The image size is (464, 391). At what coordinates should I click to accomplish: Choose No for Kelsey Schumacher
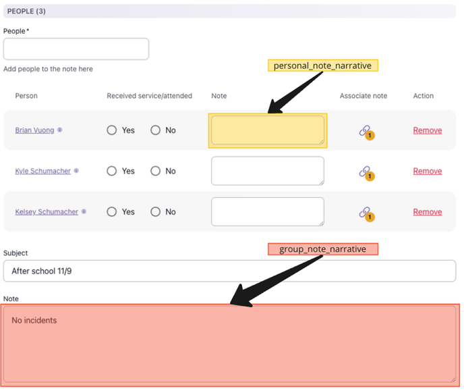tap(156, 211)
